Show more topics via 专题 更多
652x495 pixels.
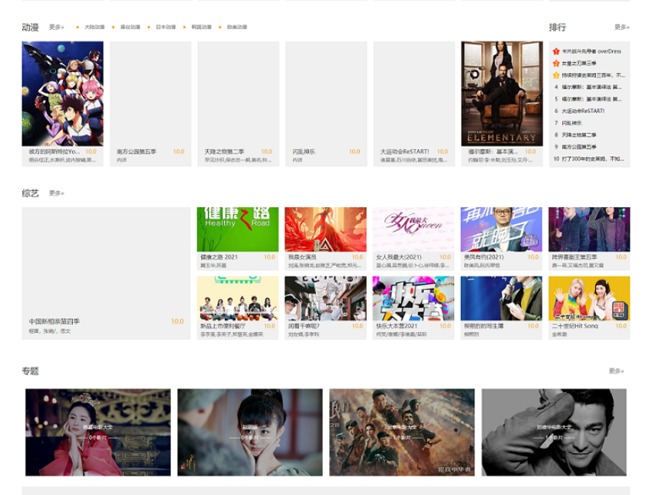click(x=616, y=371)
